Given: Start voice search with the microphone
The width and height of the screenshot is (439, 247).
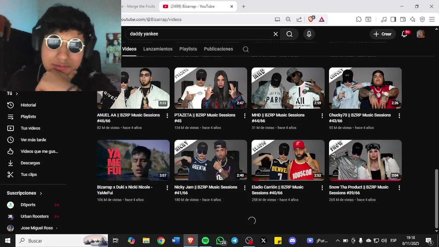Looking at the screenshot, I should [x=309, y=34].
